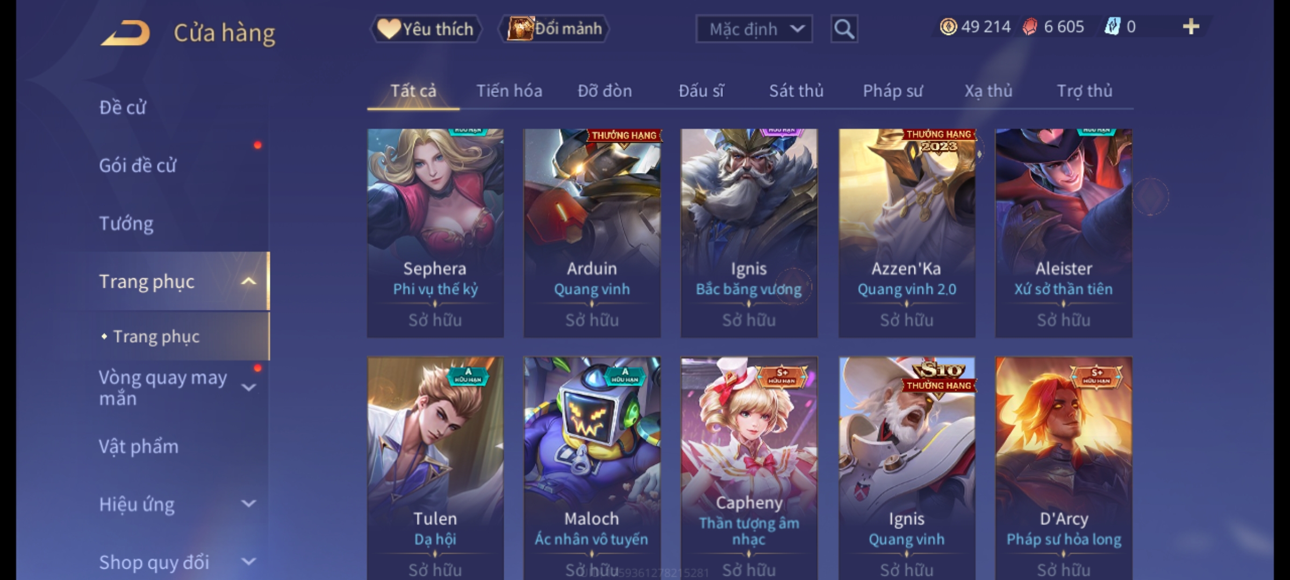Go to Tướng in the sidebar
The image size is (1290, 580).
tap(126, 223)
